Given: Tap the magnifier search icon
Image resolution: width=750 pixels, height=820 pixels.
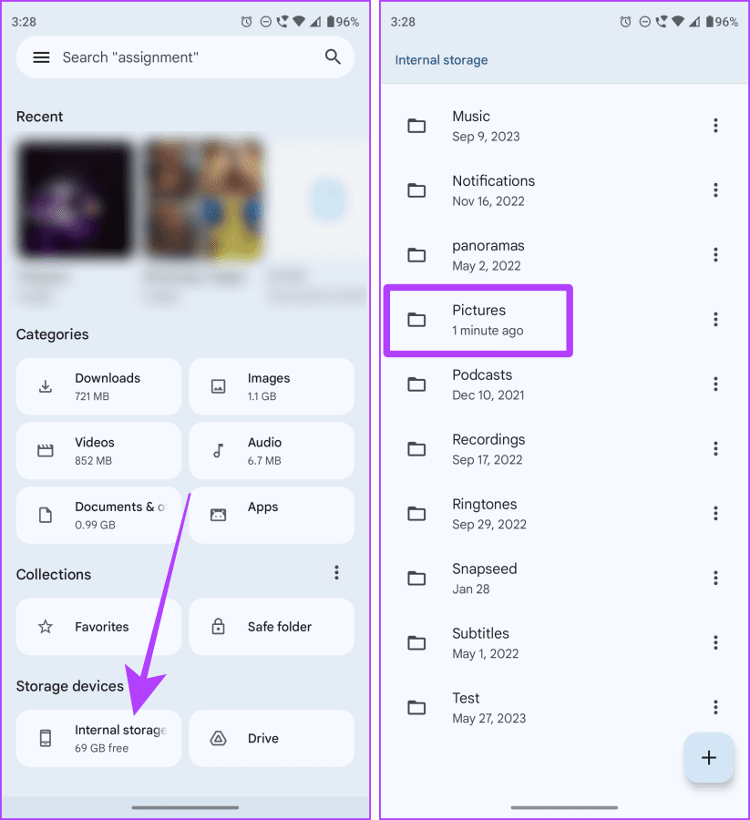Looking at the screenshot, I should click(333, 57).
